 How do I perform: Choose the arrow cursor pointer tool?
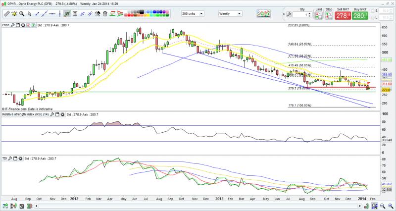30,14
